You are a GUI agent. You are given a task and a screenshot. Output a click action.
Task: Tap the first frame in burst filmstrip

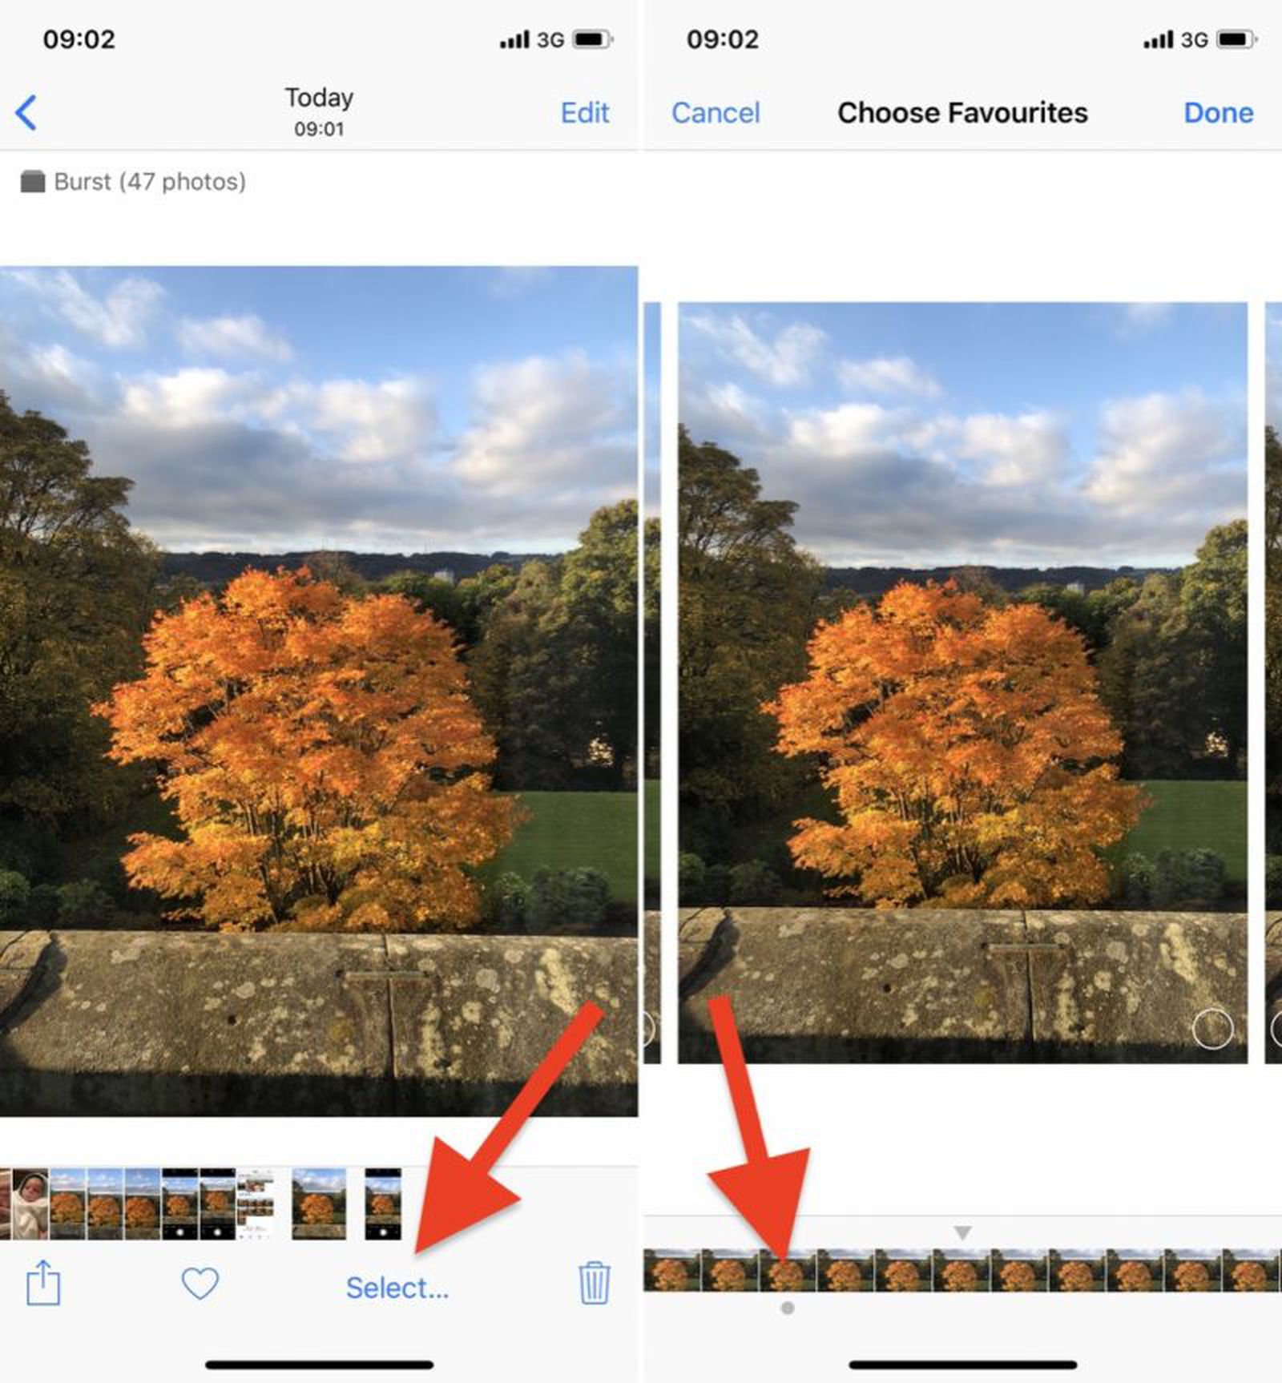coord(671,1269)
